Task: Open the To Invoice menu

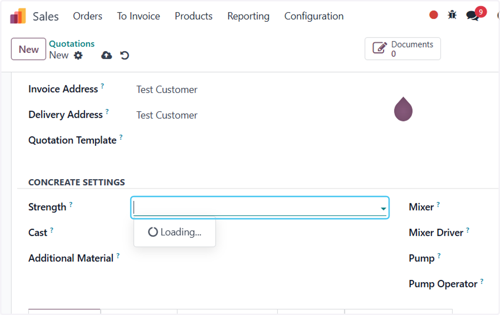Action: [x=138, y=16]
